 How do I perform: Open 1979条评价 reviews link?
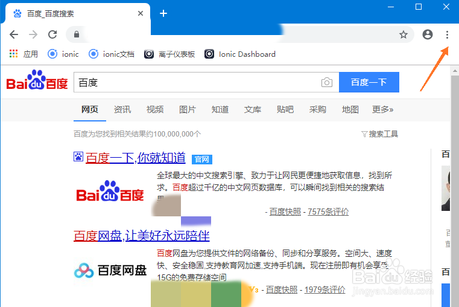click(x=325, y=289)
